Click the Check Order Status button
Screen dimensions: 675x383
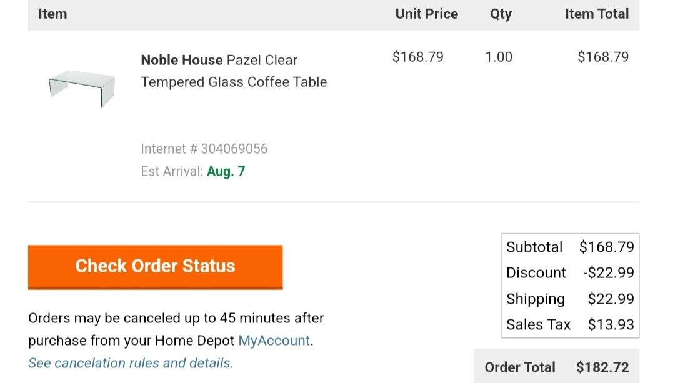154,266
